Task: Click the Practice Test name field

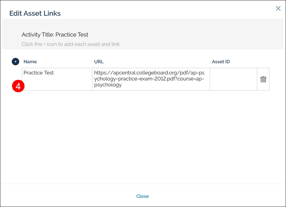Action: point(57,79)
